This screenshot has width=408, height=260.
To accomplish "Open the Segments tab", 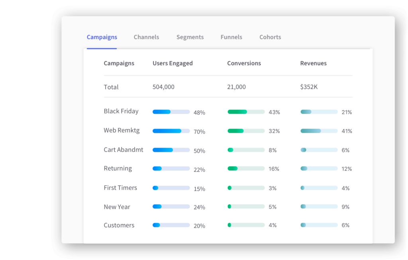I will [190, 37].
